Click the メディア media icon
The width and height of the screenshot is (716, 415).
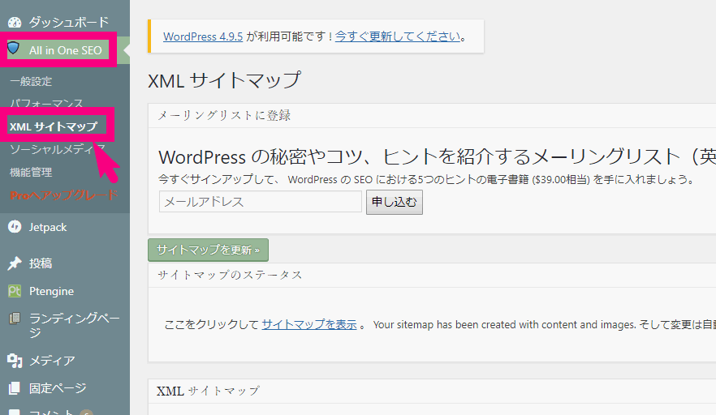click(x=15, y=361)
